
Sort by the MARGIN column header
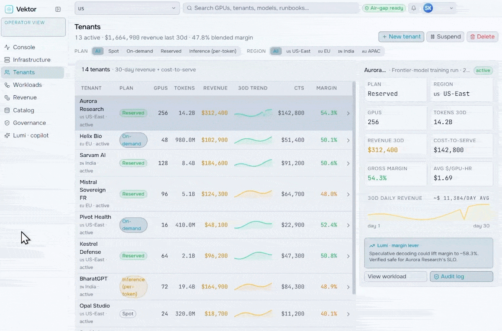[x=326, y=88]
